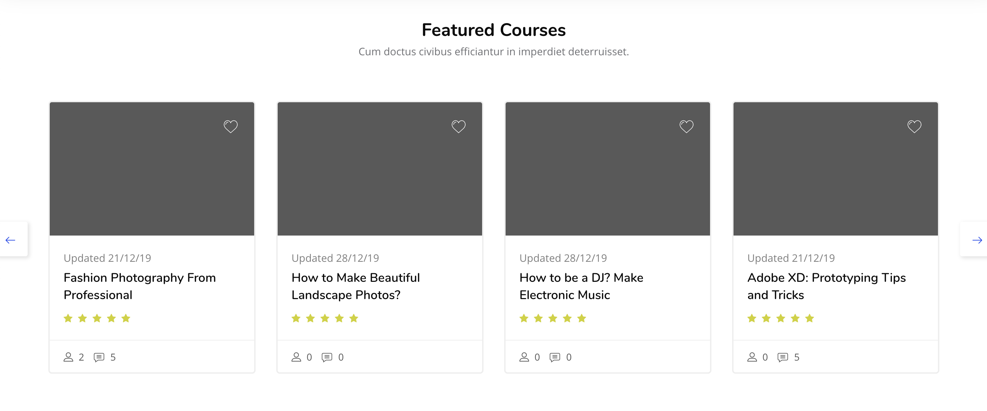Image resolution: width=987 pixels, height=411 pixels.
Task: Favorite the Fashion Photography course with heart icon
Action: click(x=231, y=126)
